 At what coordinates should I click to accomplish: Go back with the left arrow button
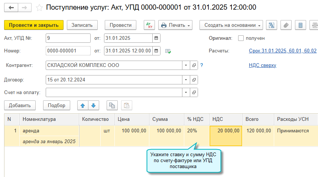tap(11, 8)
